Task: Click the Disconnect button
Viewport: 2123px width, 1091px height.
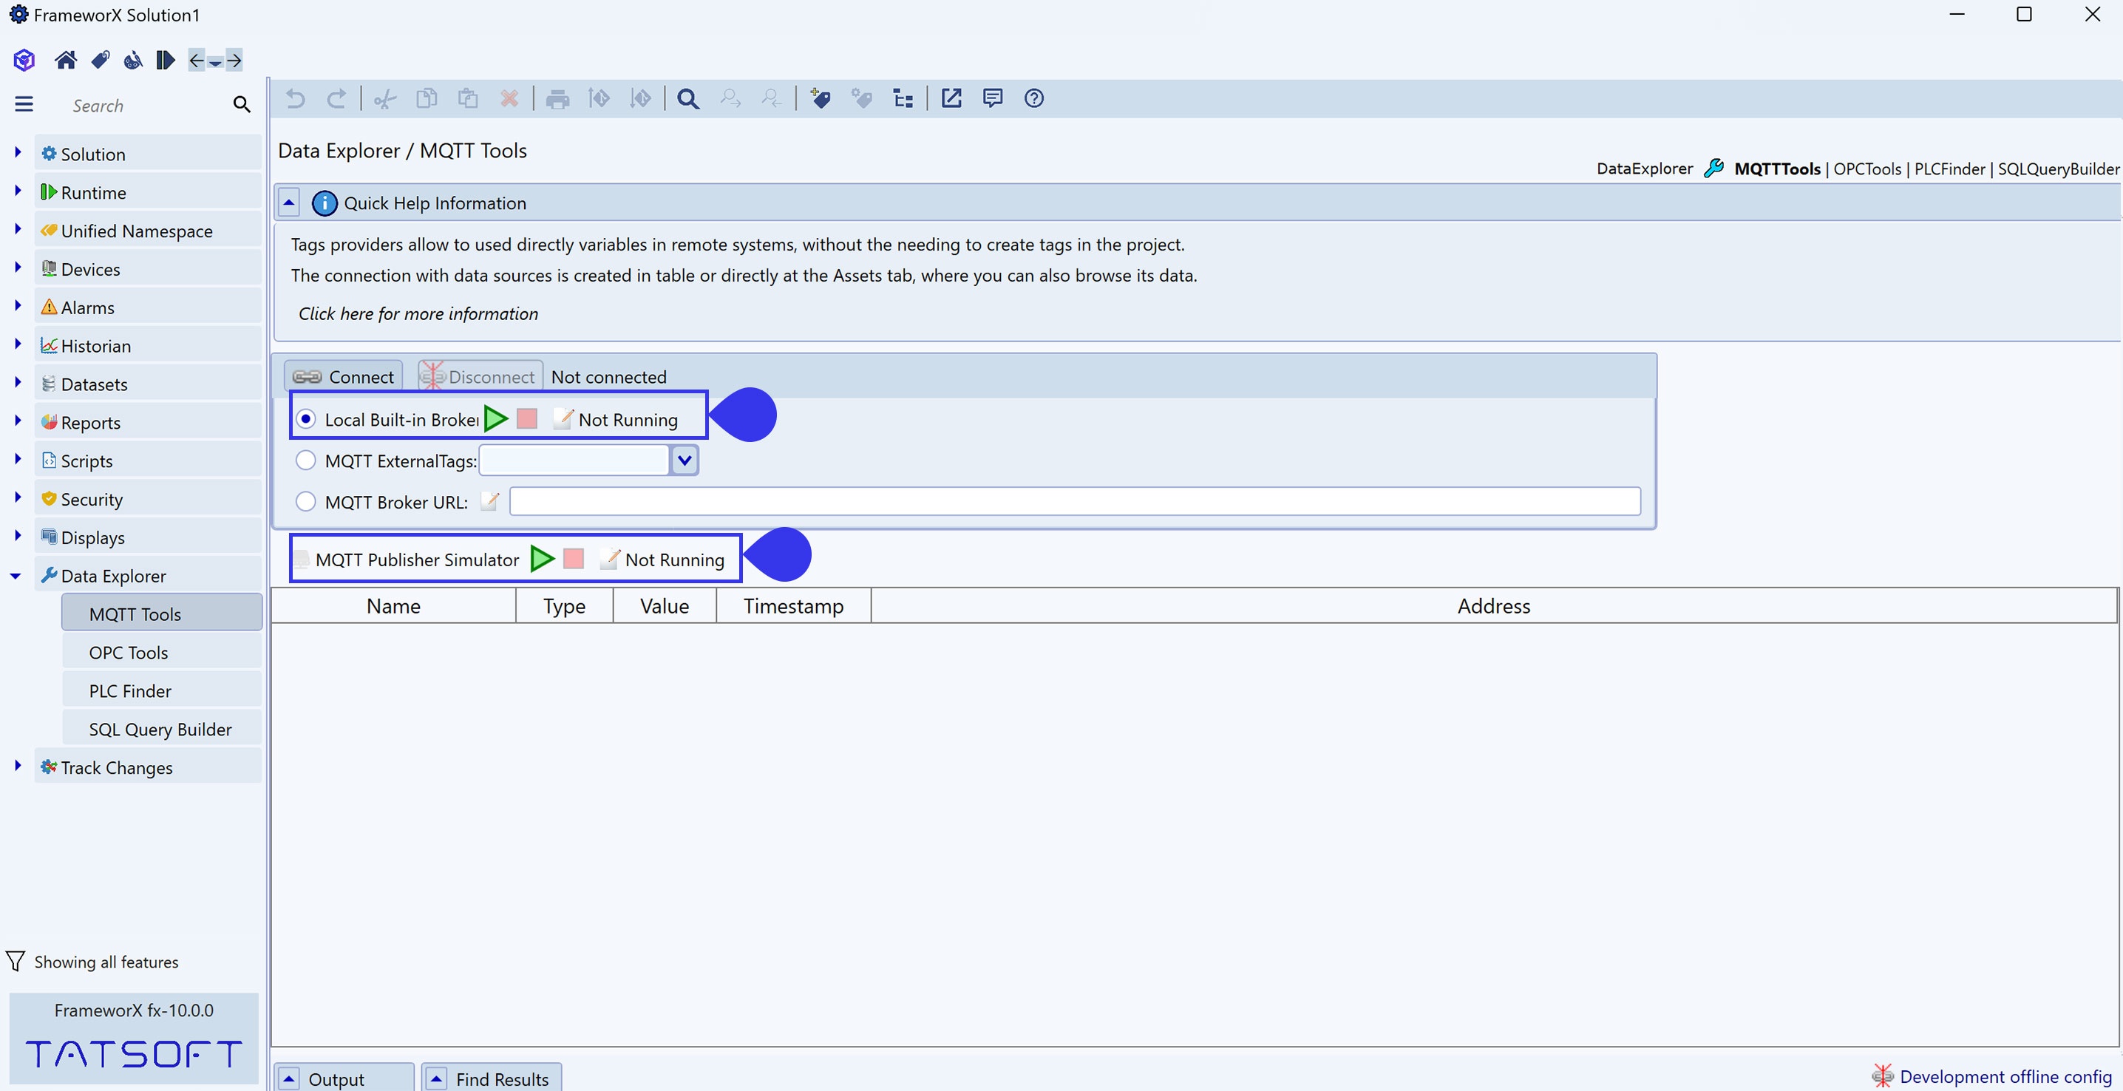Action: click(x=480, y=376)
